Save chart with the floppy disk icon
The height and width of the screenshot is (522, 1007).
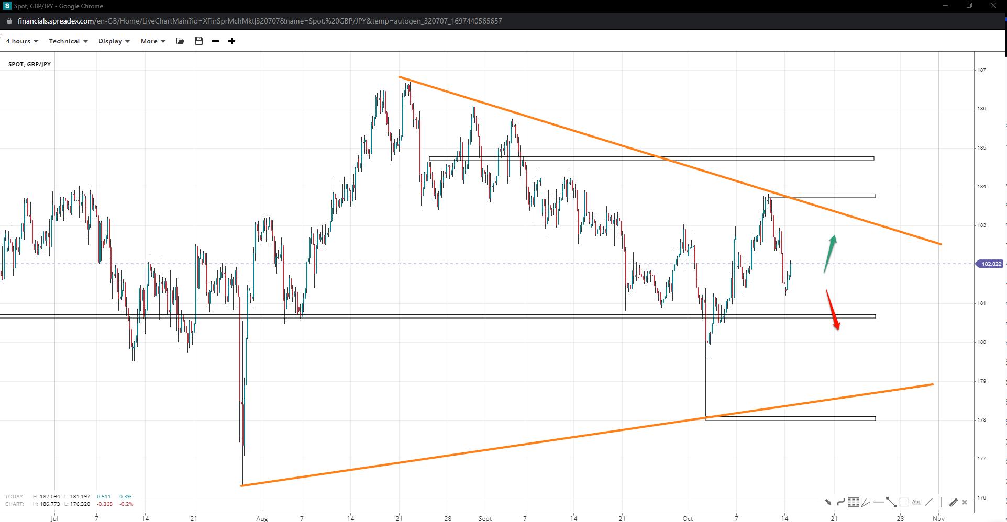(x=198, y=41)
